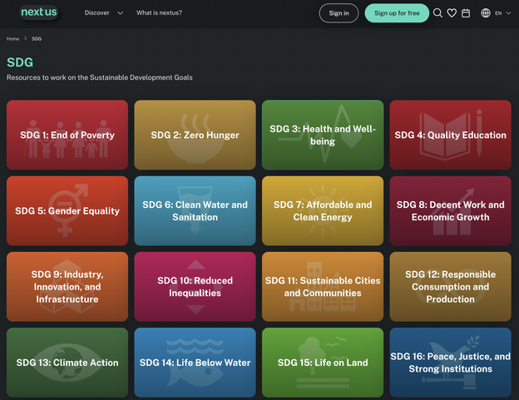Click the nextus logo
The height and width of the screenshot is (400, 519).
click(39, 12)
